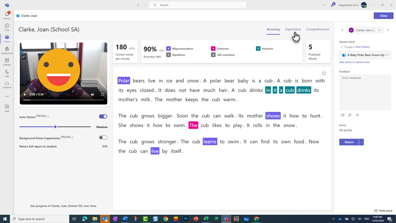Select the highlighted word live
396x223 pixels.
coord(155,151)
